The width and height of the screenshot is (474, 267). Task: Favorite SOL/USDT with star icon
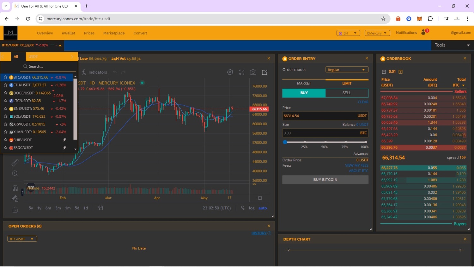pos(5,116)
